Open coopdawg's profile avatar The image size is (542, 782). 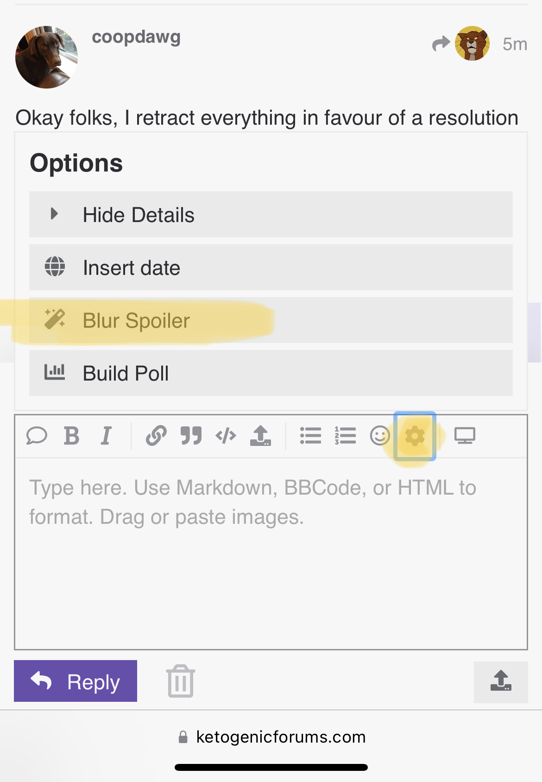pyautogui.click(x=46, y=57)
